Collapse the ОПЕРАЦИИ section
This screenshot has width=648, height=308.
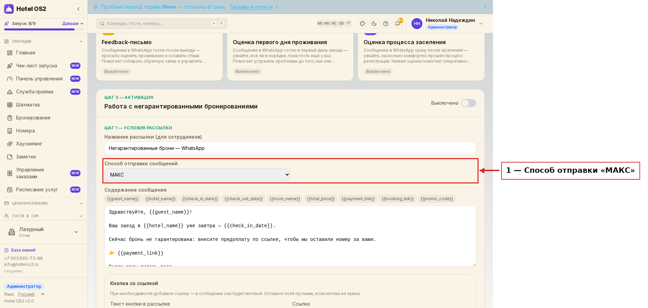tap(43, 41)
